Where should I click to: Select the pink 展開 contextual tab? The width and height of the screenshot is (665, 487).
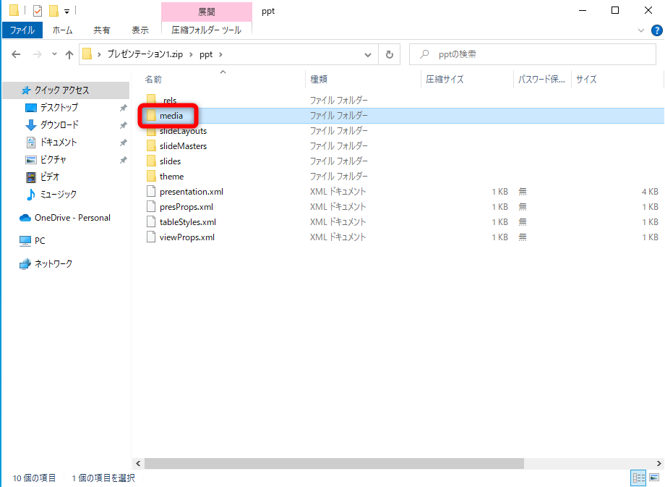point(207,12)
